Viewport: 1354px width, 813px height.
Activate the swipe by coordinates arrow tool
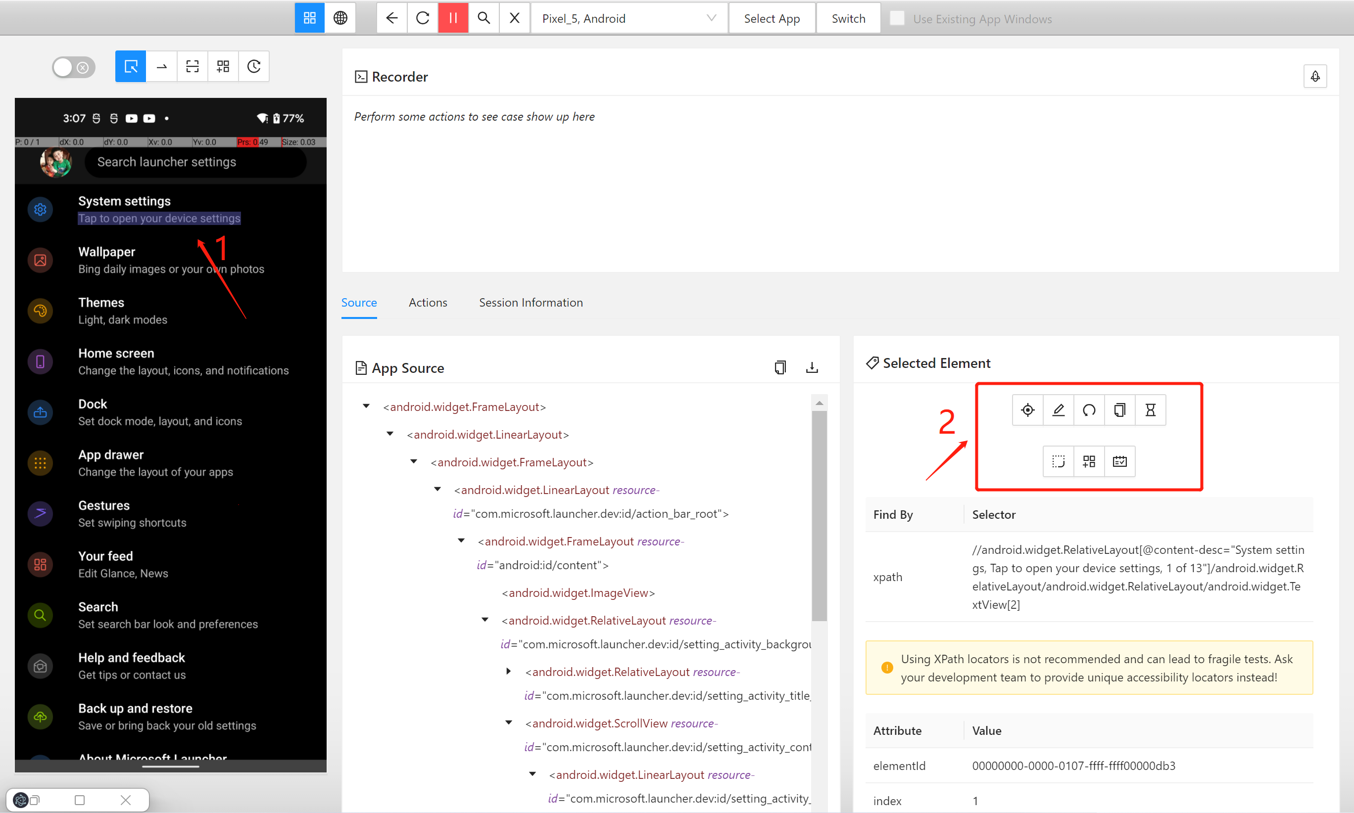coord(162,66)
